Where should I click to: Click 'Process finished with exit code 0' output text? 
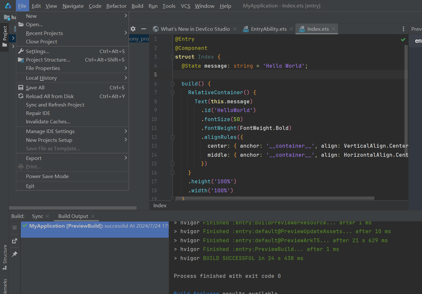pos(227,276)
